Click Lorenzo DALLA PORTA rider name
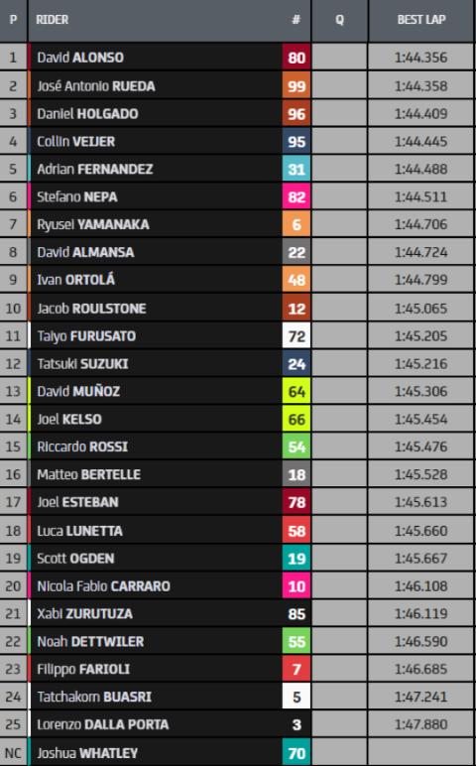The height and width of the screenshot is (766, 476). [103, 724]
